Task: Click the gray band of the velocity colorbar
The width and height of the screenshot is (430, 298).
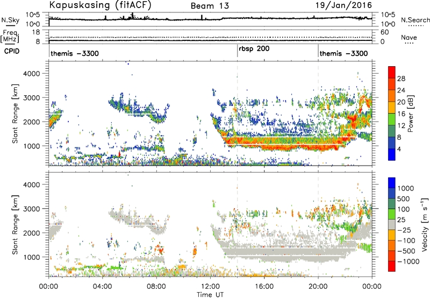Action: [392, 224]
